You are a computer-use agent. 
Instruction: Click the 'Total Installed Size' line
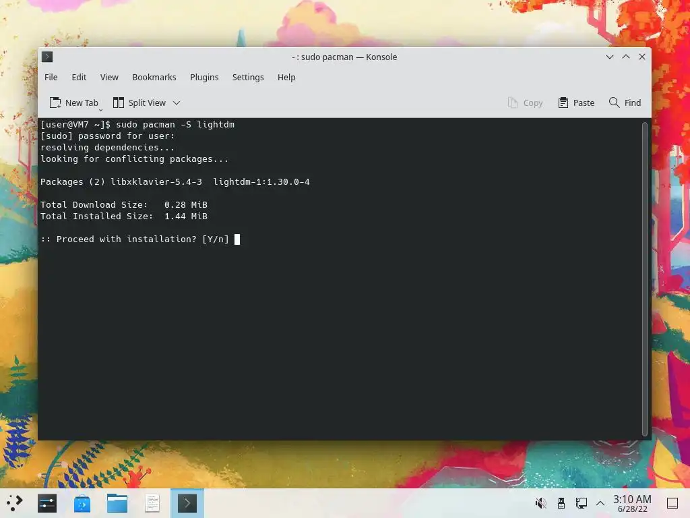(x=124, y=217)
